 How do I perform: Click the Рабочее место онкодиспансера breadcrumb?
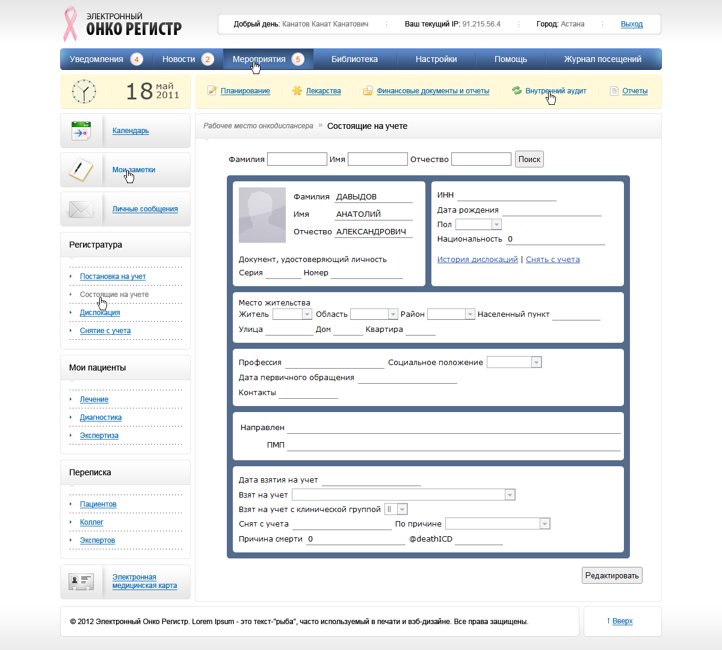pos(258,126)
